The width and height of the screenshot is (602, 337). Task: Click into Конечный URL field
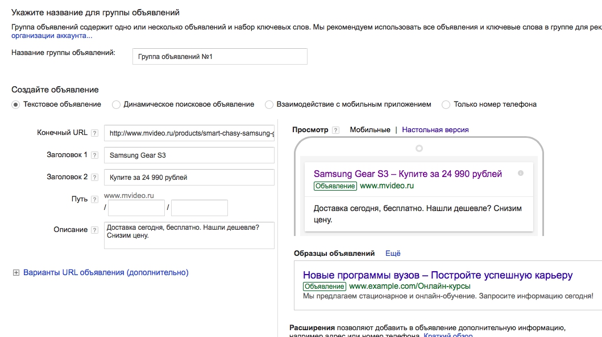(189, 133)
